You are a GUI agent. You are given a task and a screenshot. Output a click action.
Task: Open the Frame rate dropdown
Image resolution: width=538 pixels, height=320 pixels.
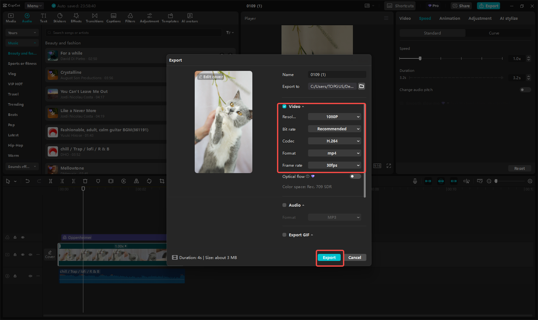coord(334,165)
